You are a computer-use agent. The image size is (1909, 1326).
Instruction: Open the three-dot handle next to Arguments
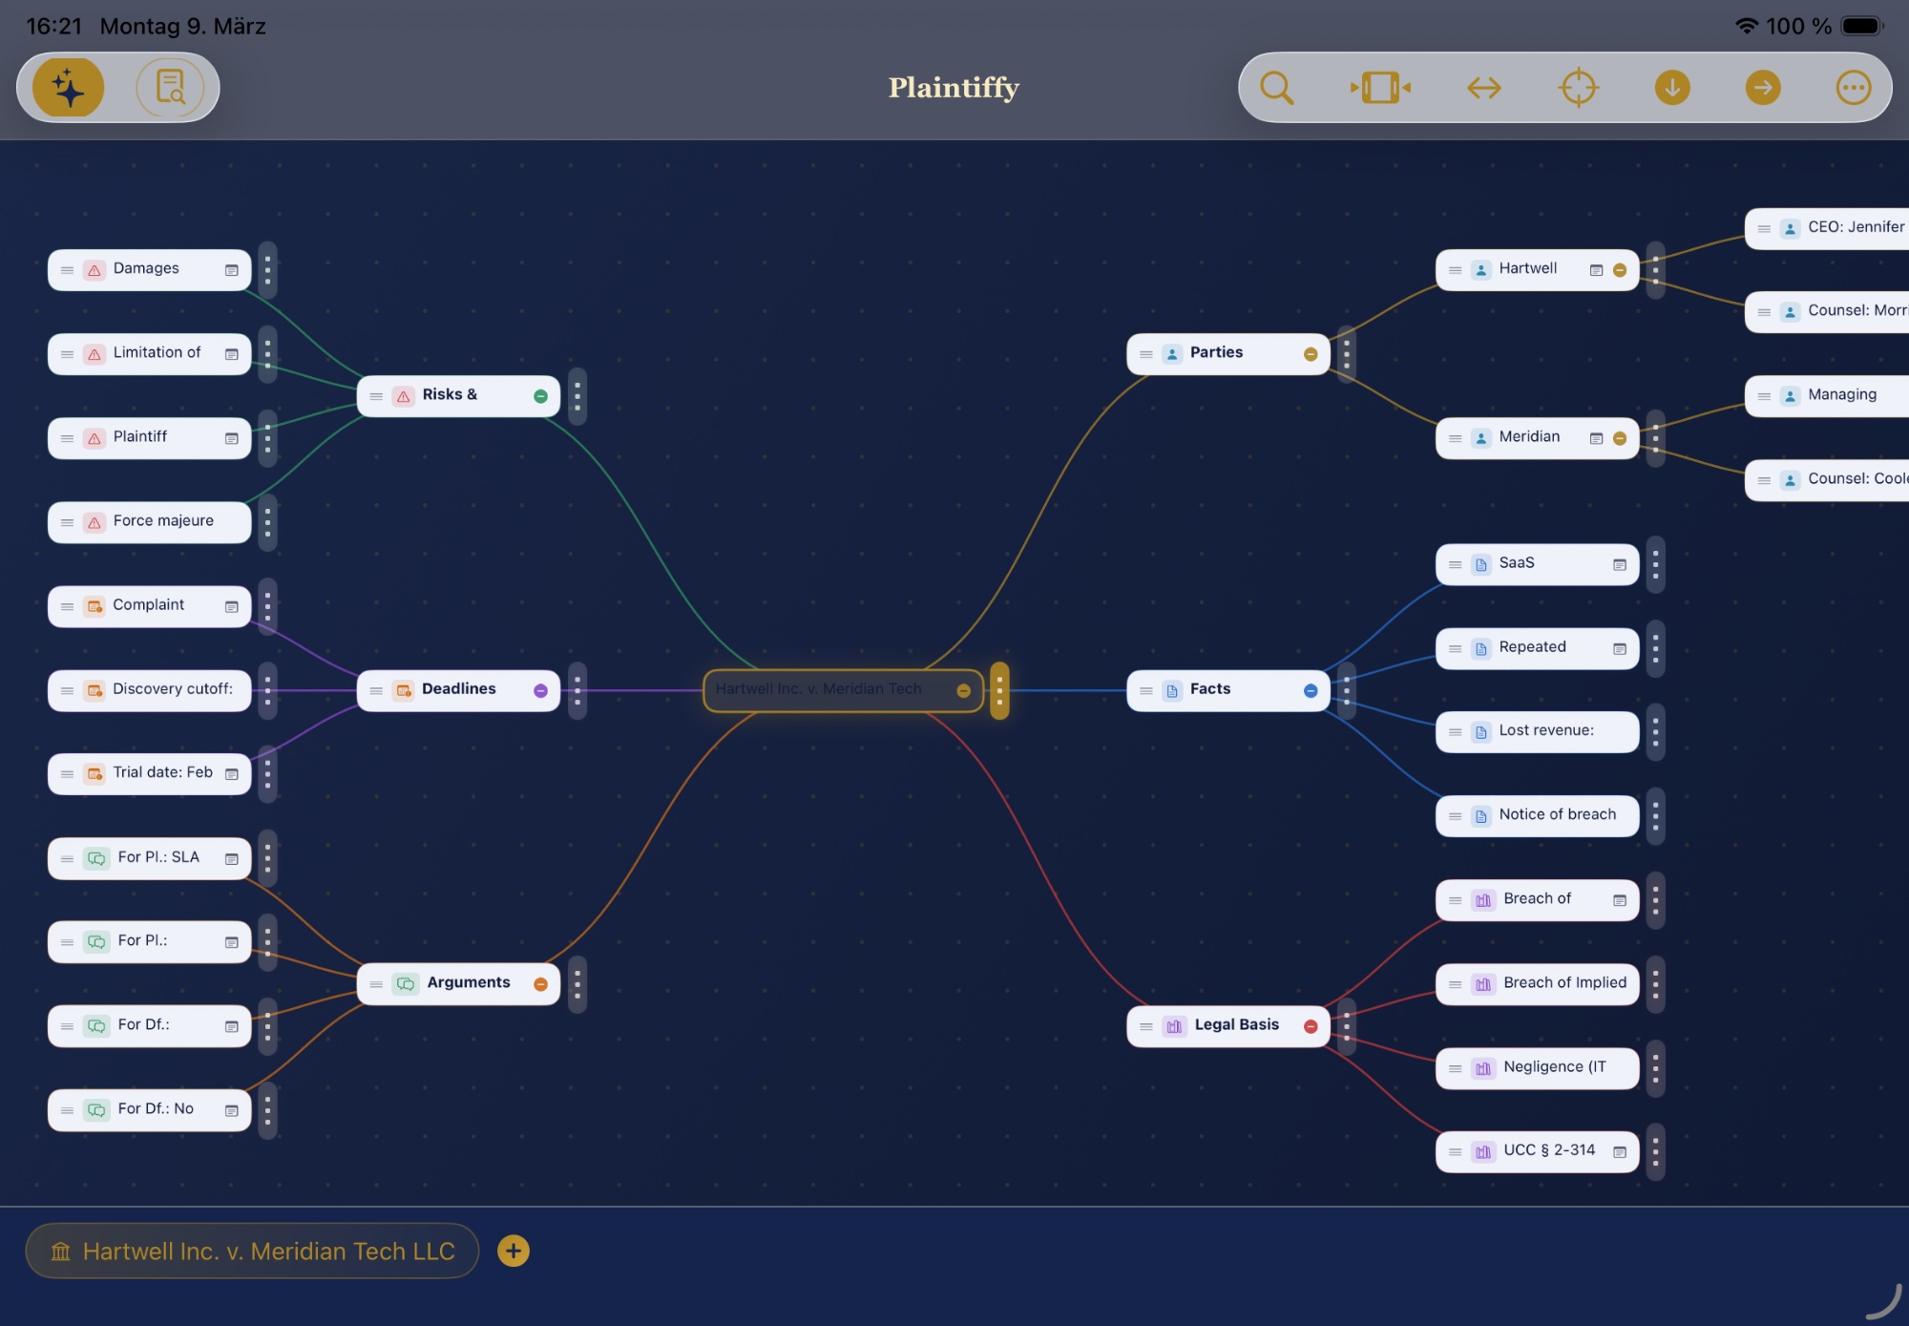(x=577, y=983)
